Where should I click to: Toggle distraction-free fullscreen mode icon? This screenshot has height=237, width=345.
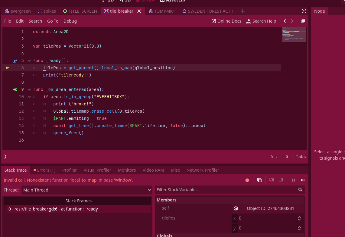point(304,11)
